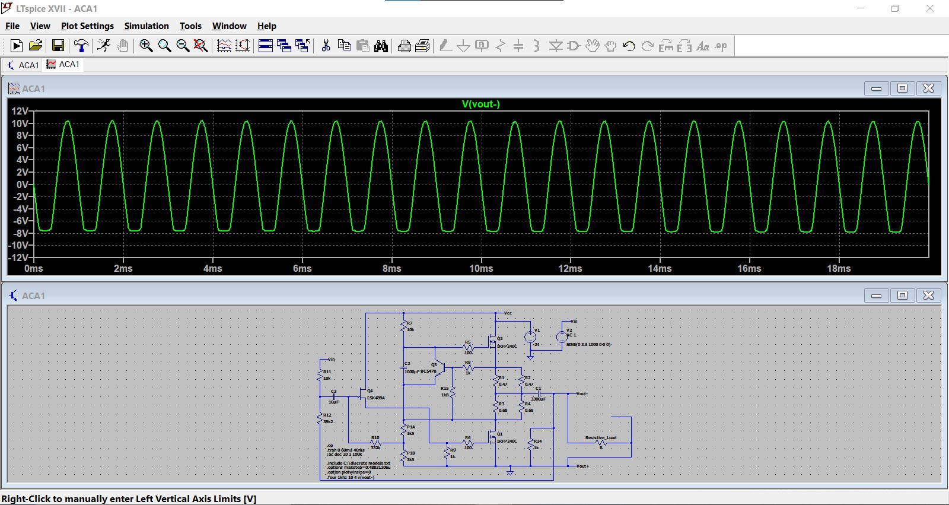This screenshot has width=949, height=505.
Task: Click the Copy toolbar icon
Action: point(344,46)
